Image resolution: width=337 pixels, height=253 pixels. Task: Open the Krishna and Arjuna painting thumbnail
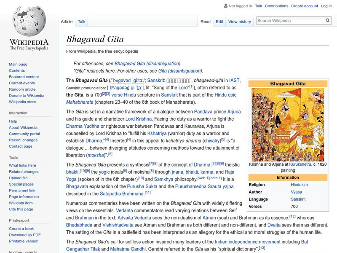tap(288, 124)
